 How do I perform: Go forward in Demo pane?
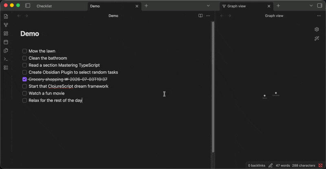(x=26, y=16)
